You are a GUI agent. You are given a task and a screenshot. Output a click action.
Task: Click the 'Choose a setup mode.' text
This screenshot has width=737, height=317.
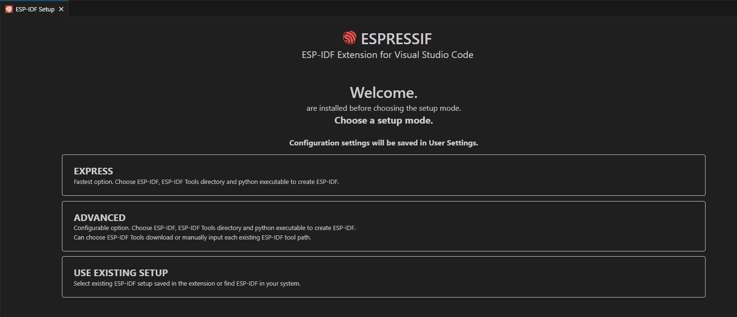(x=384, y=121)
